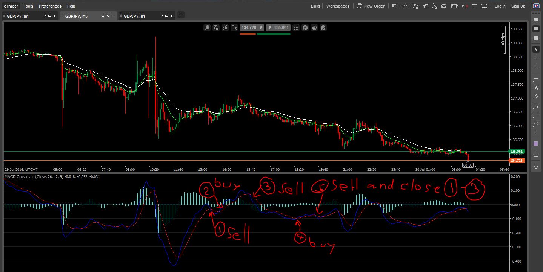Detach the GBPJPY, m1 chart tab
Viewport: 543px width, 272px height.
click(x=45, y=16)
